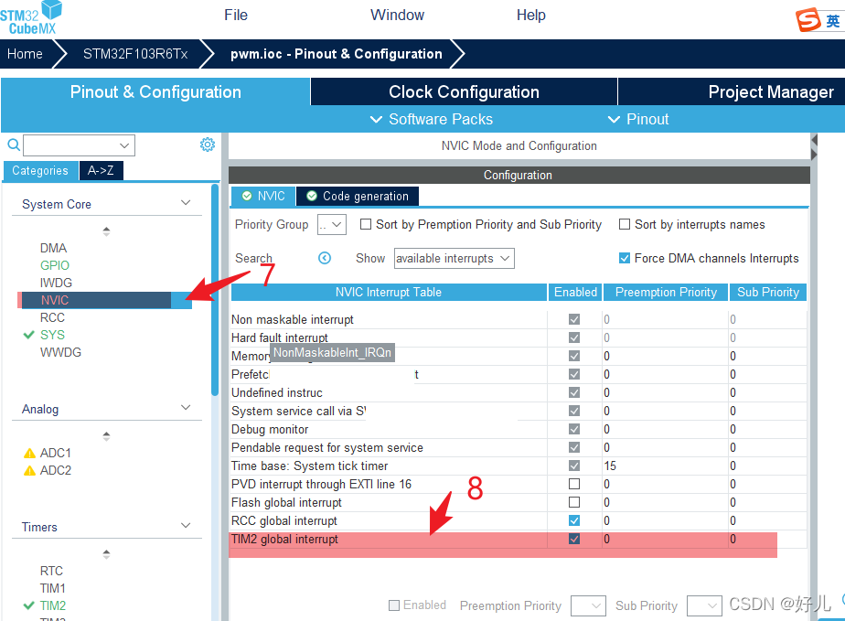The width and height of the screenshot is (845, 621).
Task: Select GPIO in System Core
Action: [x=55, y=265]
